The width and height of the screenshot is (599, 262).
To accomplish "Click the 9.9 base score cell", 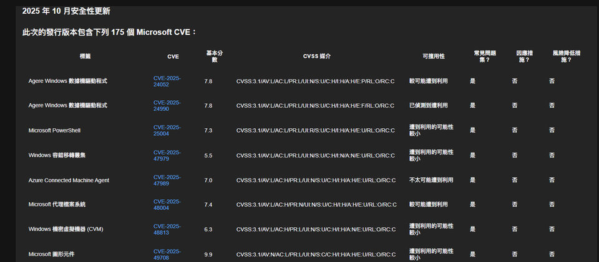I will click(208, 254).
